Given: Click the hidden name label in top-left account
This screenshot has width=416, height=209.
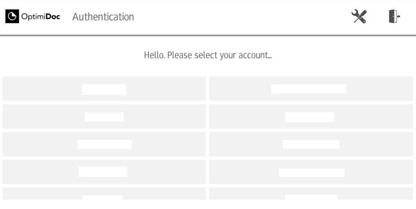Looking at the screenshot, I should point(104,90).
